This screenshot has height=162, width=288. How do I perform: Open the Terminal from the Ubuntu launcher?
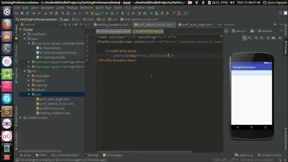pos(7,49)
